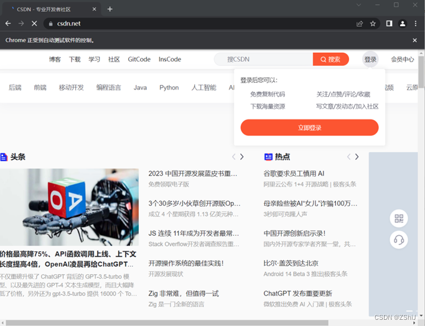Click the 3秒即可克隆人声 subtitle
Image resolution: width=425 pixels, height=326 pixels.
click(285, 214)
